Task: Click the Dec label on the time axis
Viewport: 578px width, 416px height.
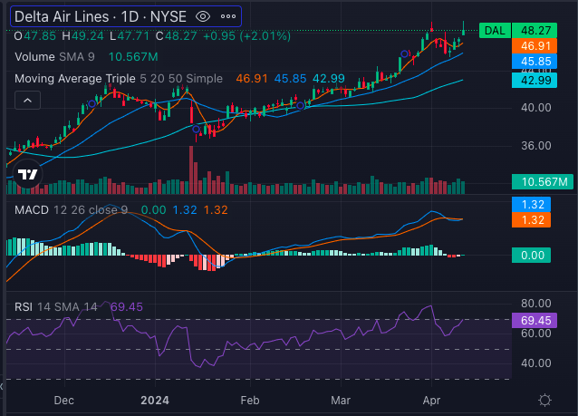Action: [x=63, y=401]
